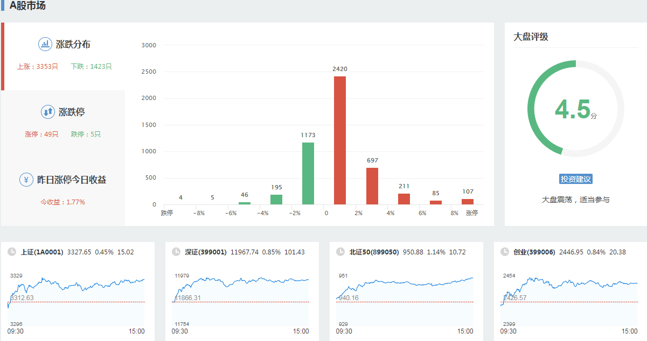Click clock icon beside 深证(399001)
Viewport: 647px width, 341px height.
point(176,252)
